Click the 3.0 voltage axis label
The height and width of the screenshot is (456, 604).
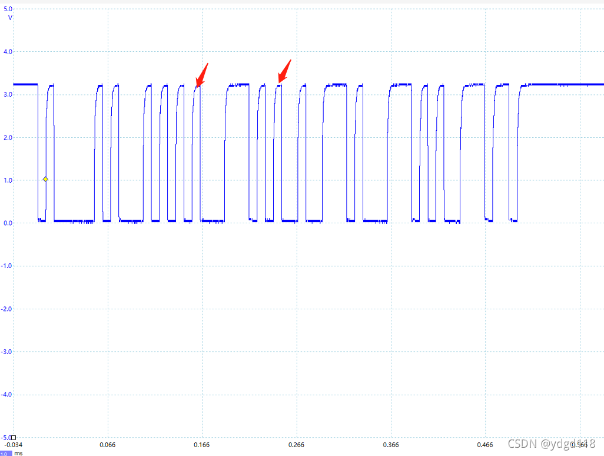coord(8,94)
